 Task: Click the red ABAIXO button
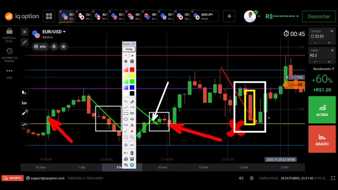click(x=322, y=139)
